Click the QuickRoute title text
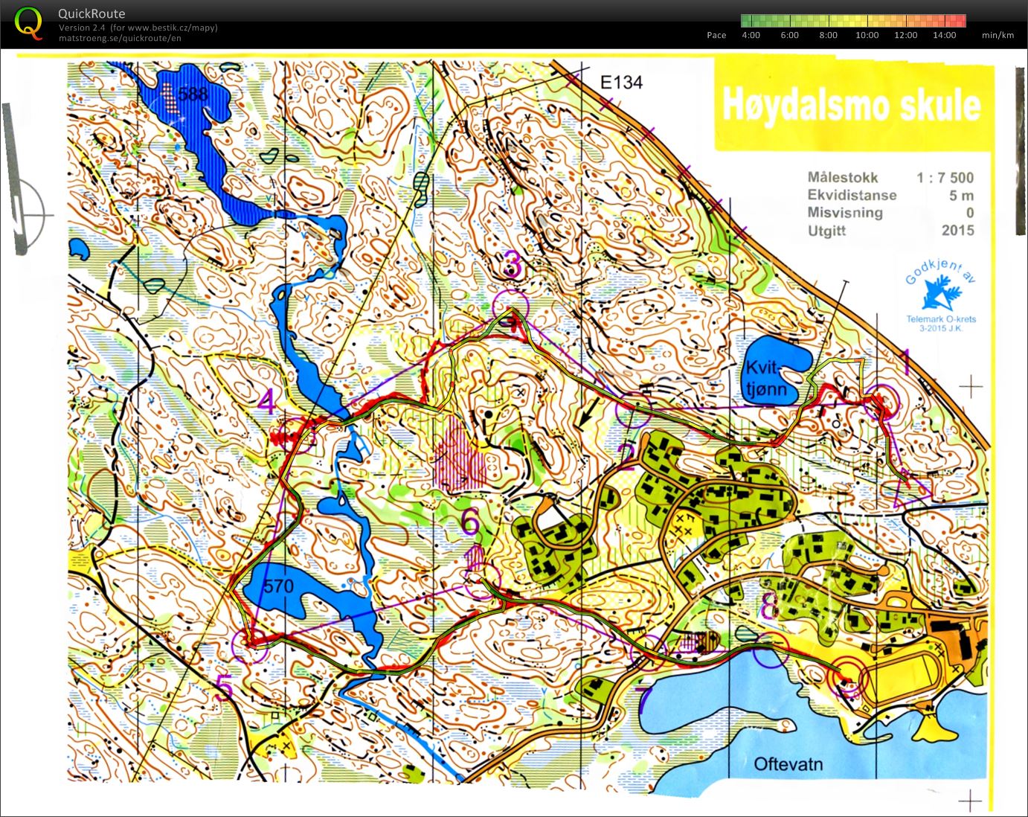The width and height of the screenshot is (1028, 817). (91, 13)
